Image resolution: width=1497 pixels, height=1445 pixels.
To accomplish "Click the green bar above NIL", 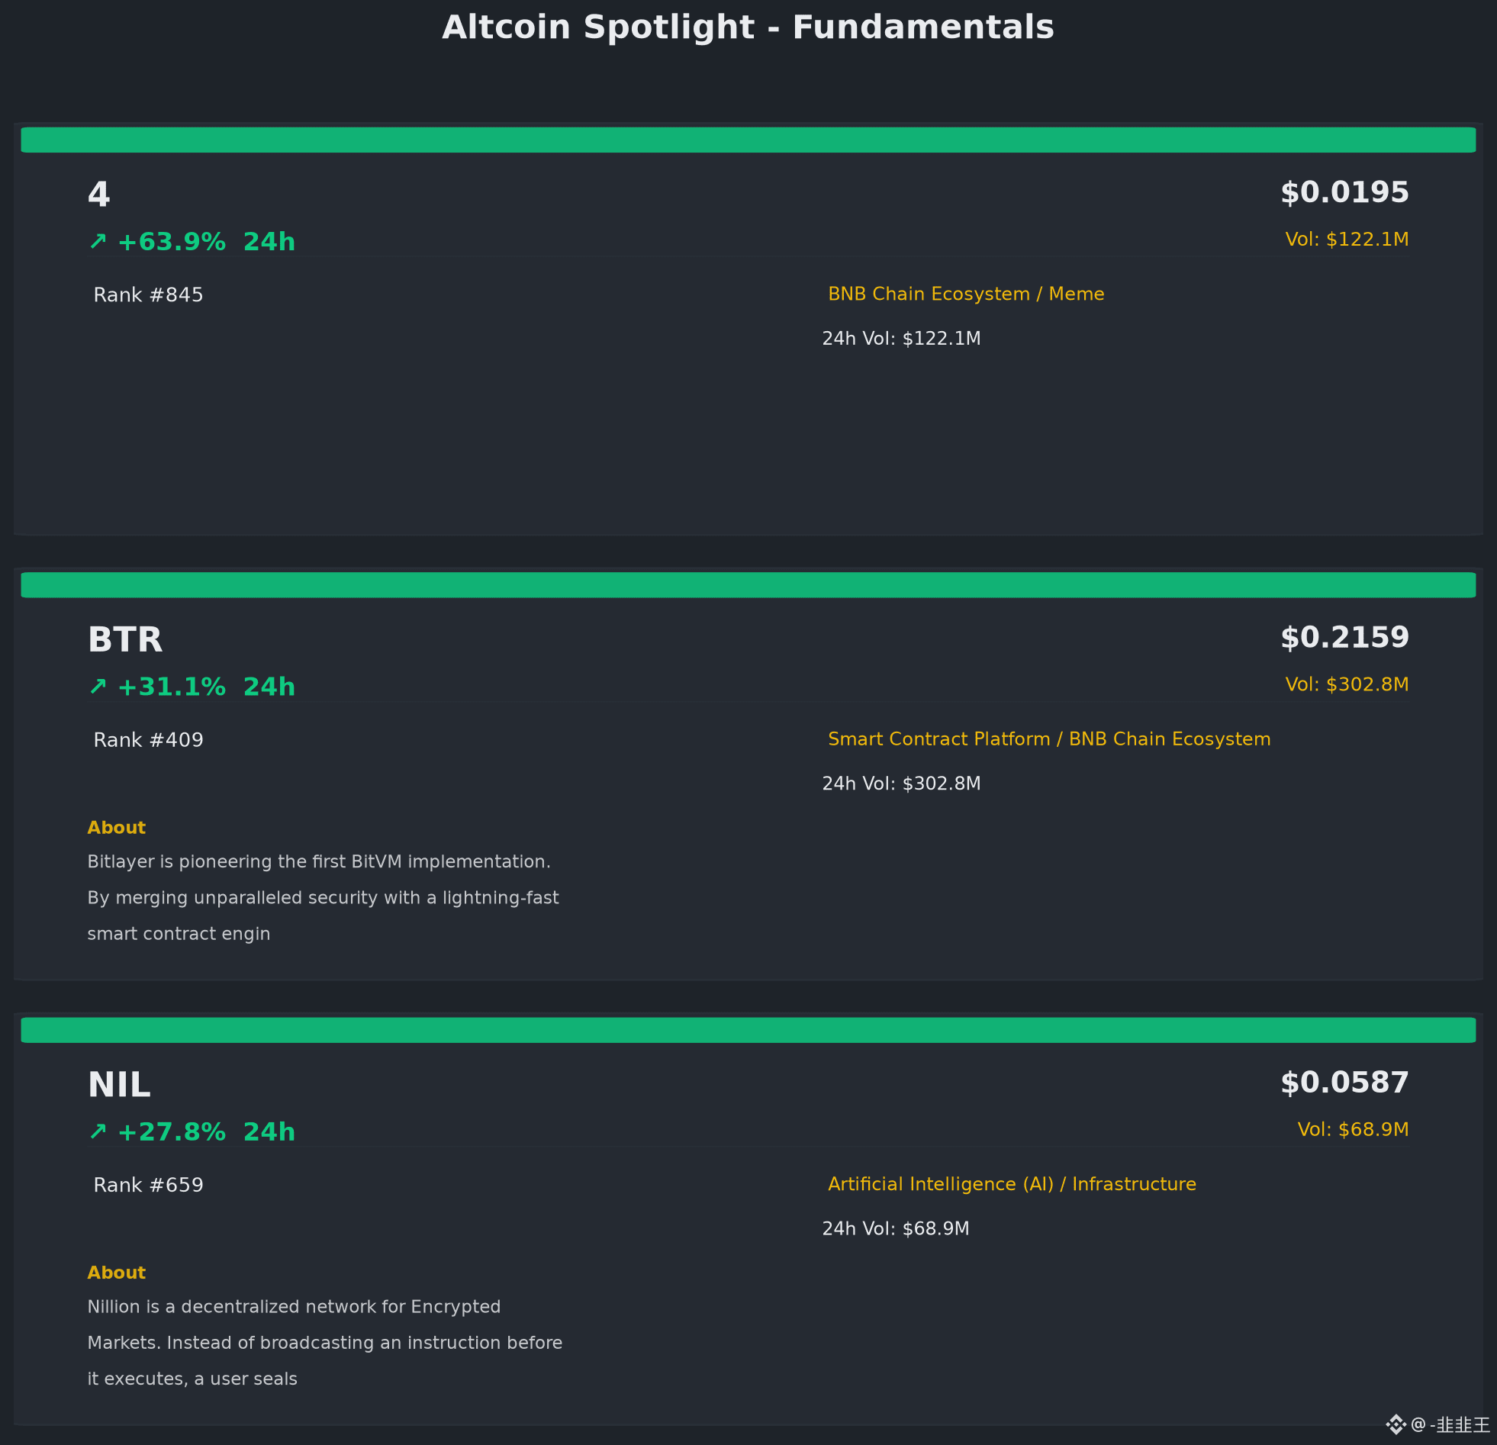I will point(748,1029).
